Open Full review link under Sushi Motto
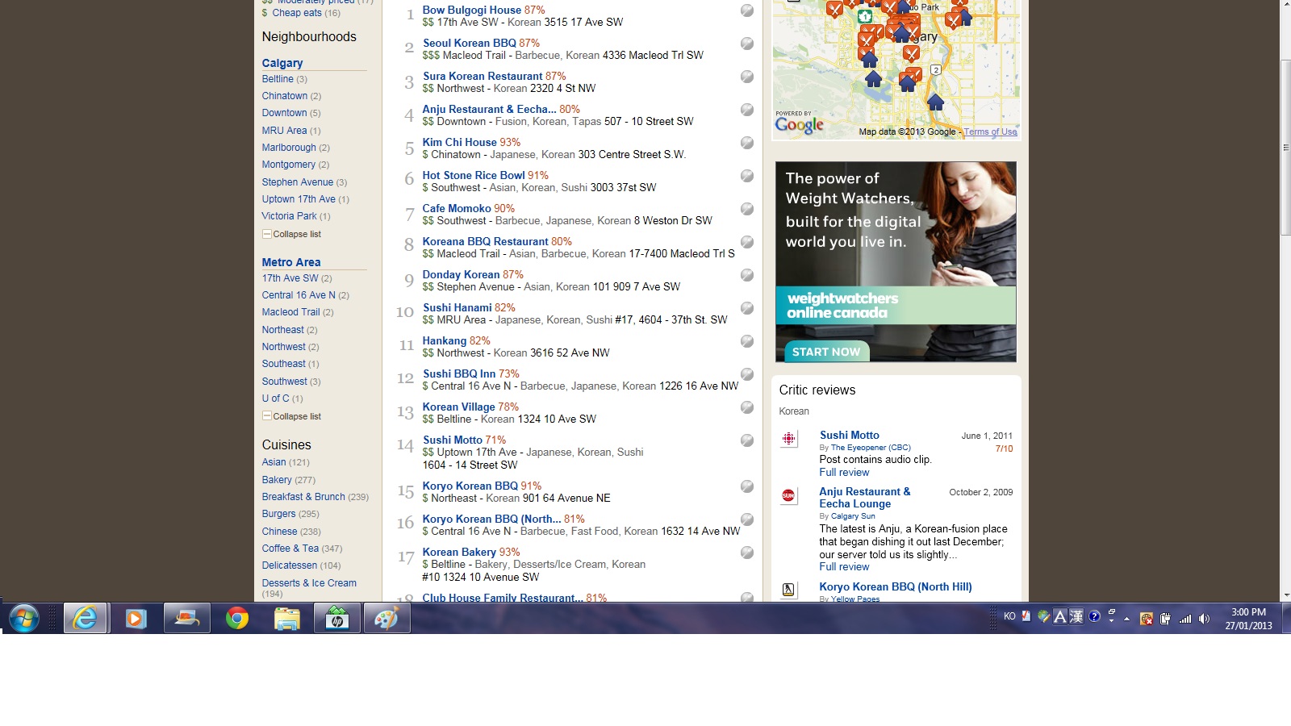The width and height of the screenshot is (1291, 726). pyautogui.click(x=844, y=473)
